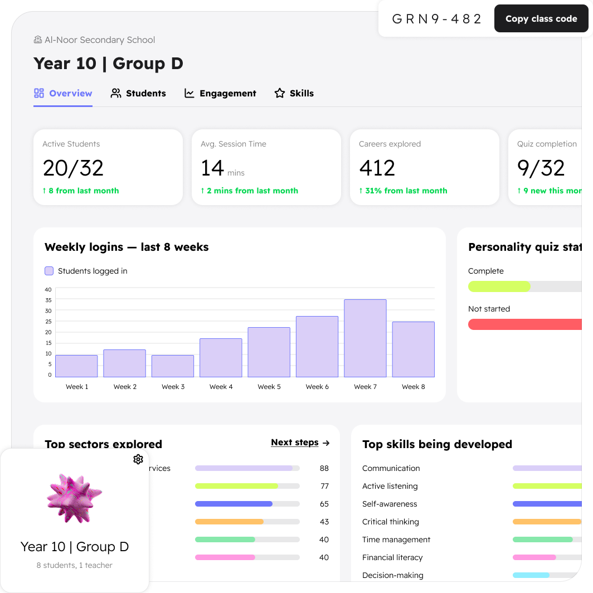Click the Students people icon
The height and width of the screenshot is (593, 593).
pyautogui.click(x=116, y=93)
